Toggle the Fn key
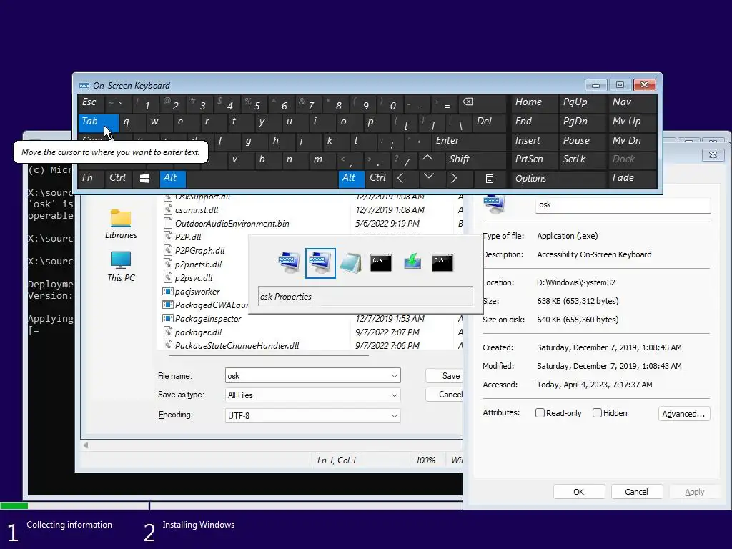This screenshot has height=549, width=732. [91, 178]
